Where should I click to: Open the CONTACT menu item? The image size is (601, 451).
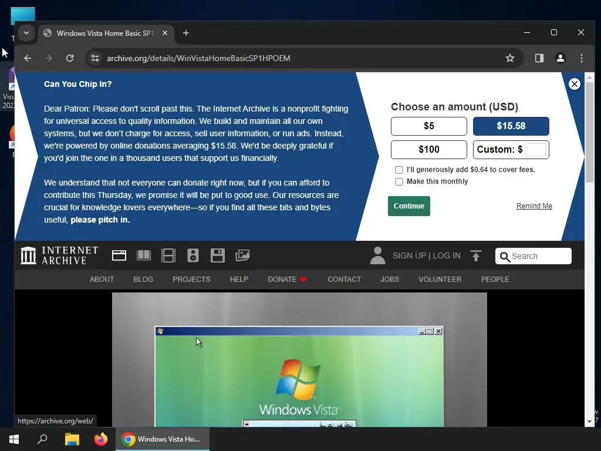click(x=344, y=280)
